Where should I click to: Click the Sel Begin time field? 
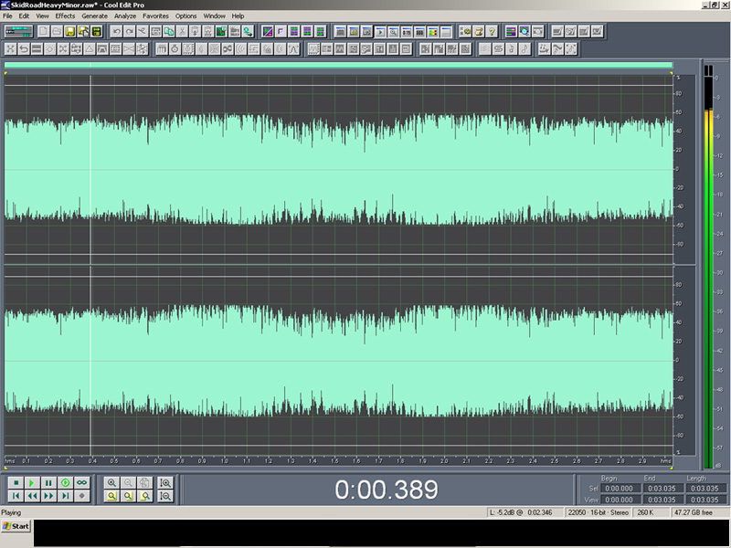coord(620,489)
